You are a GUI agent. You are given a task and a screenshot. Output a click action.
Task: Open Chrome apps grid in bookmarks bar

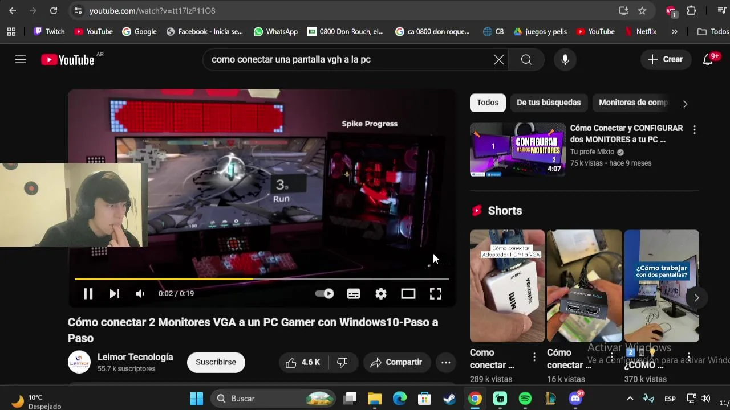(x=11, y=32)
